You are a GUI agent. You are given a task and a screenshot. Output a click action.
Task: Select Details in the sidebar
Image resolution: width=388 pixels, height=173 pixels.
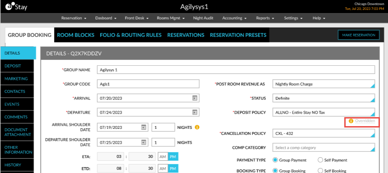(18, 53)
